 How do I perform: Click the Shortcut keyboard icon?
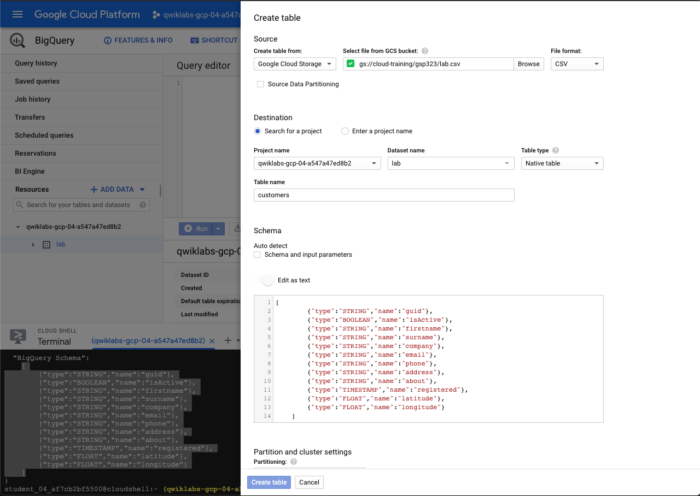click(194, 40)
